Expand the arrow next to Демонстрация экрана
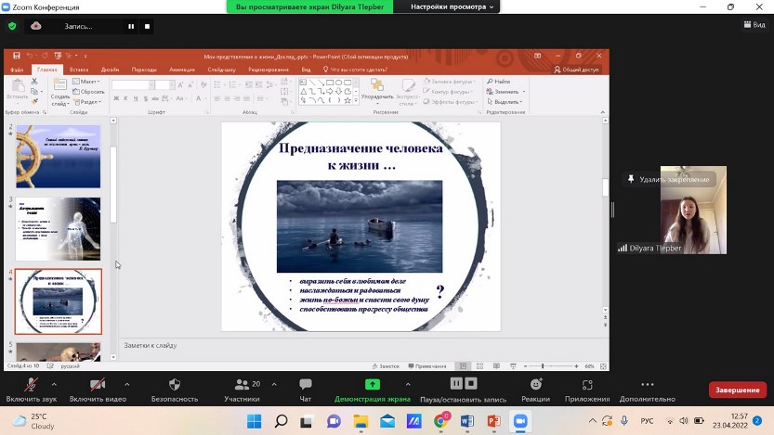 tap(407, 383)
